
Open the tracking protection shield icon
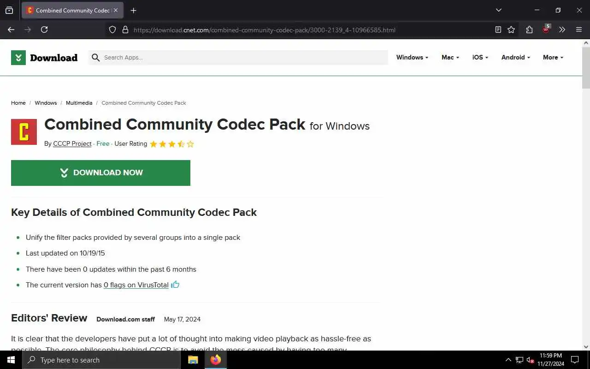(x=112, y=30)
